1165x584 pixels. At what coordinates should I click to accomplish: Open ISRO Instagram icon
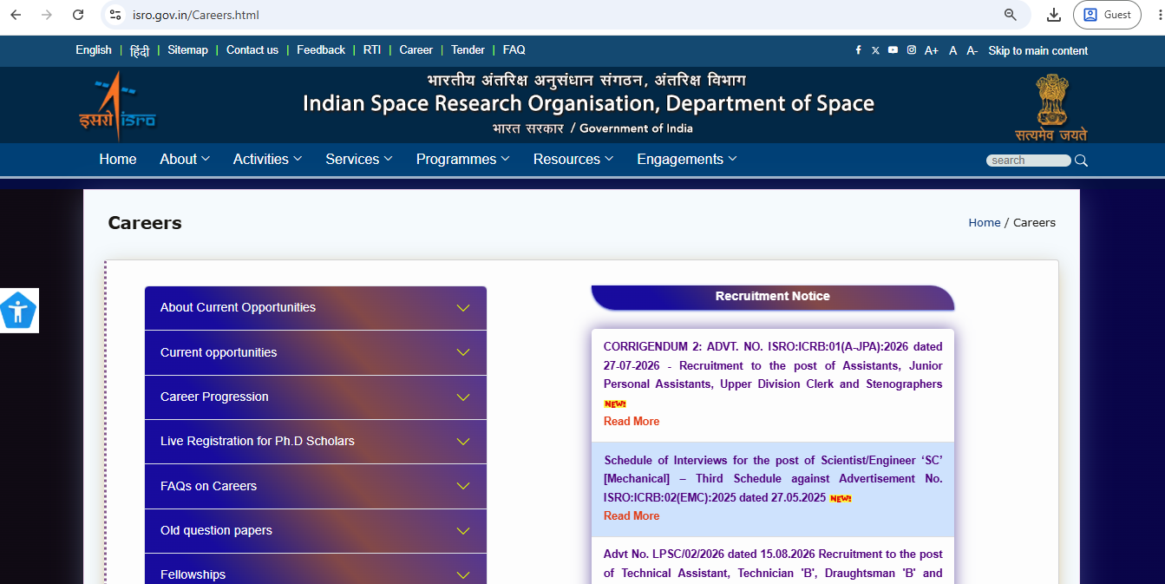(912, 50)
